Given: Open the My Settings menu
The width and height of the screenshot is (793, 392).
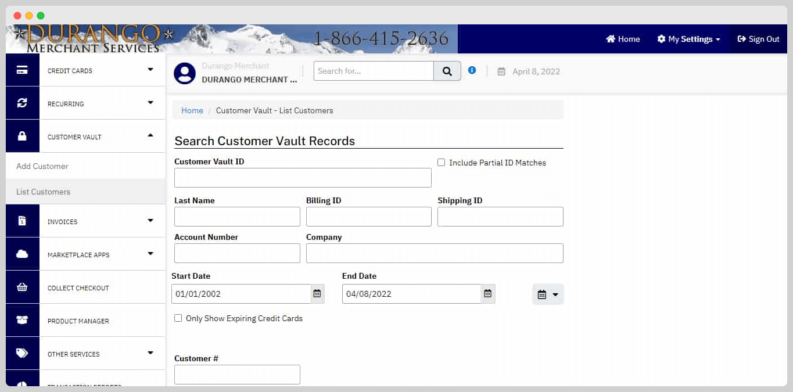Looking at the screenshot, I should (x=688, y=39).
